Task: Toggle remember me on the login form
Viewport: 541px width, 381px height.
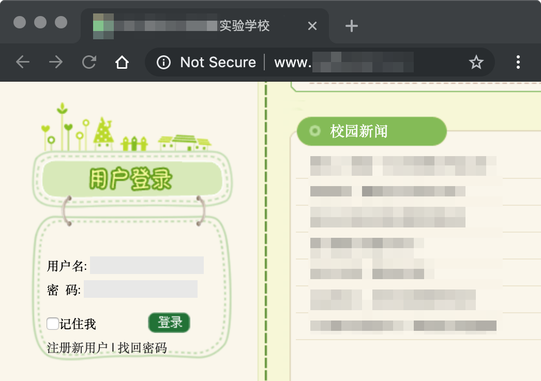Action: coord(52,323)
